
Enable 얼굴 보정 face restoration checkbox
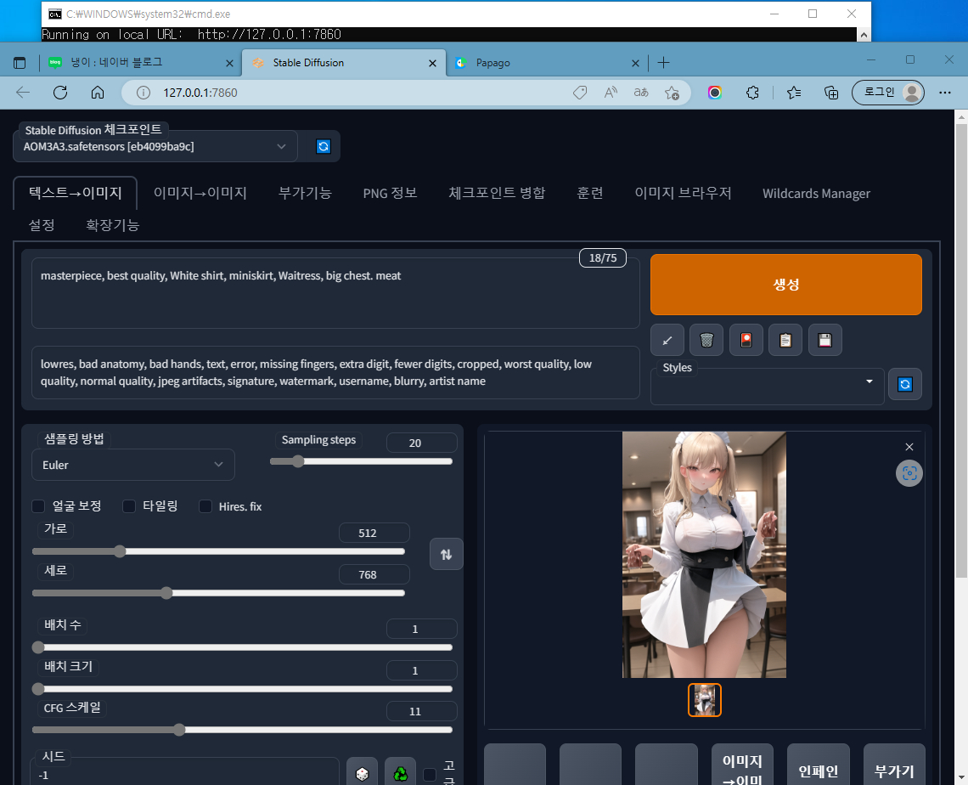pos(38,506)
